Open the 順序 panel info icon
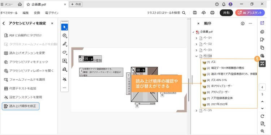The height and width of the screenshot is (135, 271). (243, 23)
